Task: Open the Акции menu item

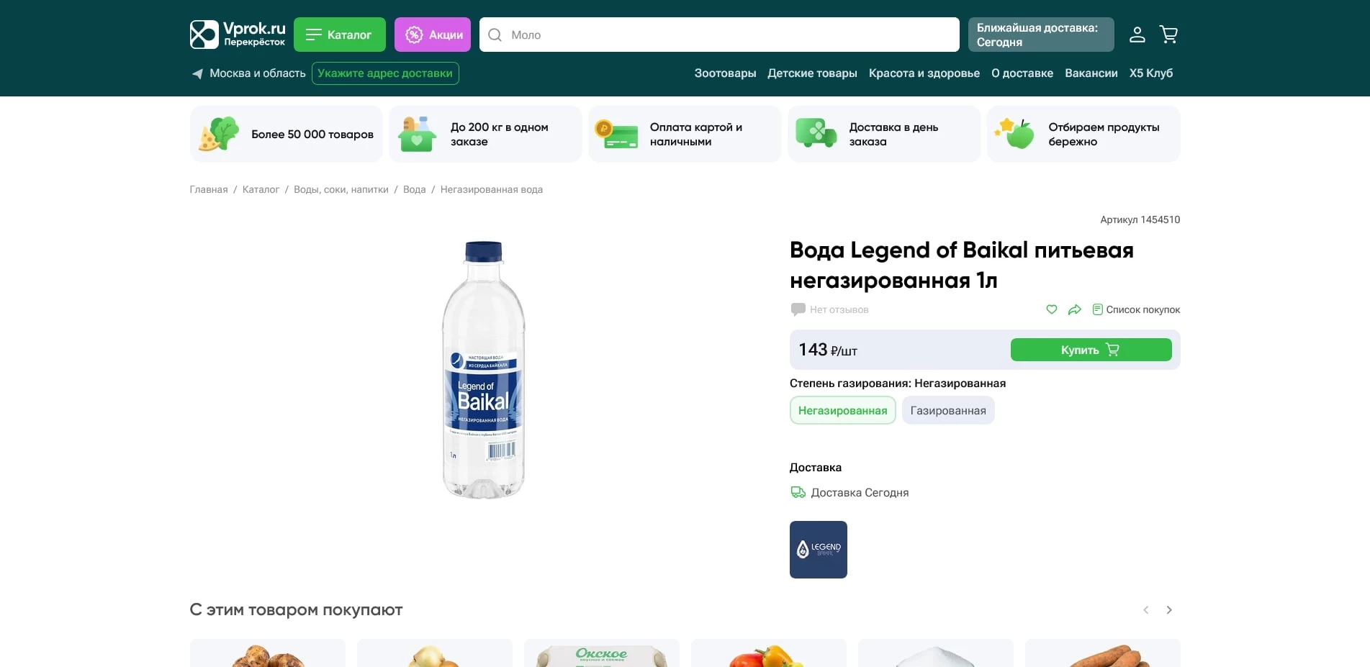Action: 432,34
